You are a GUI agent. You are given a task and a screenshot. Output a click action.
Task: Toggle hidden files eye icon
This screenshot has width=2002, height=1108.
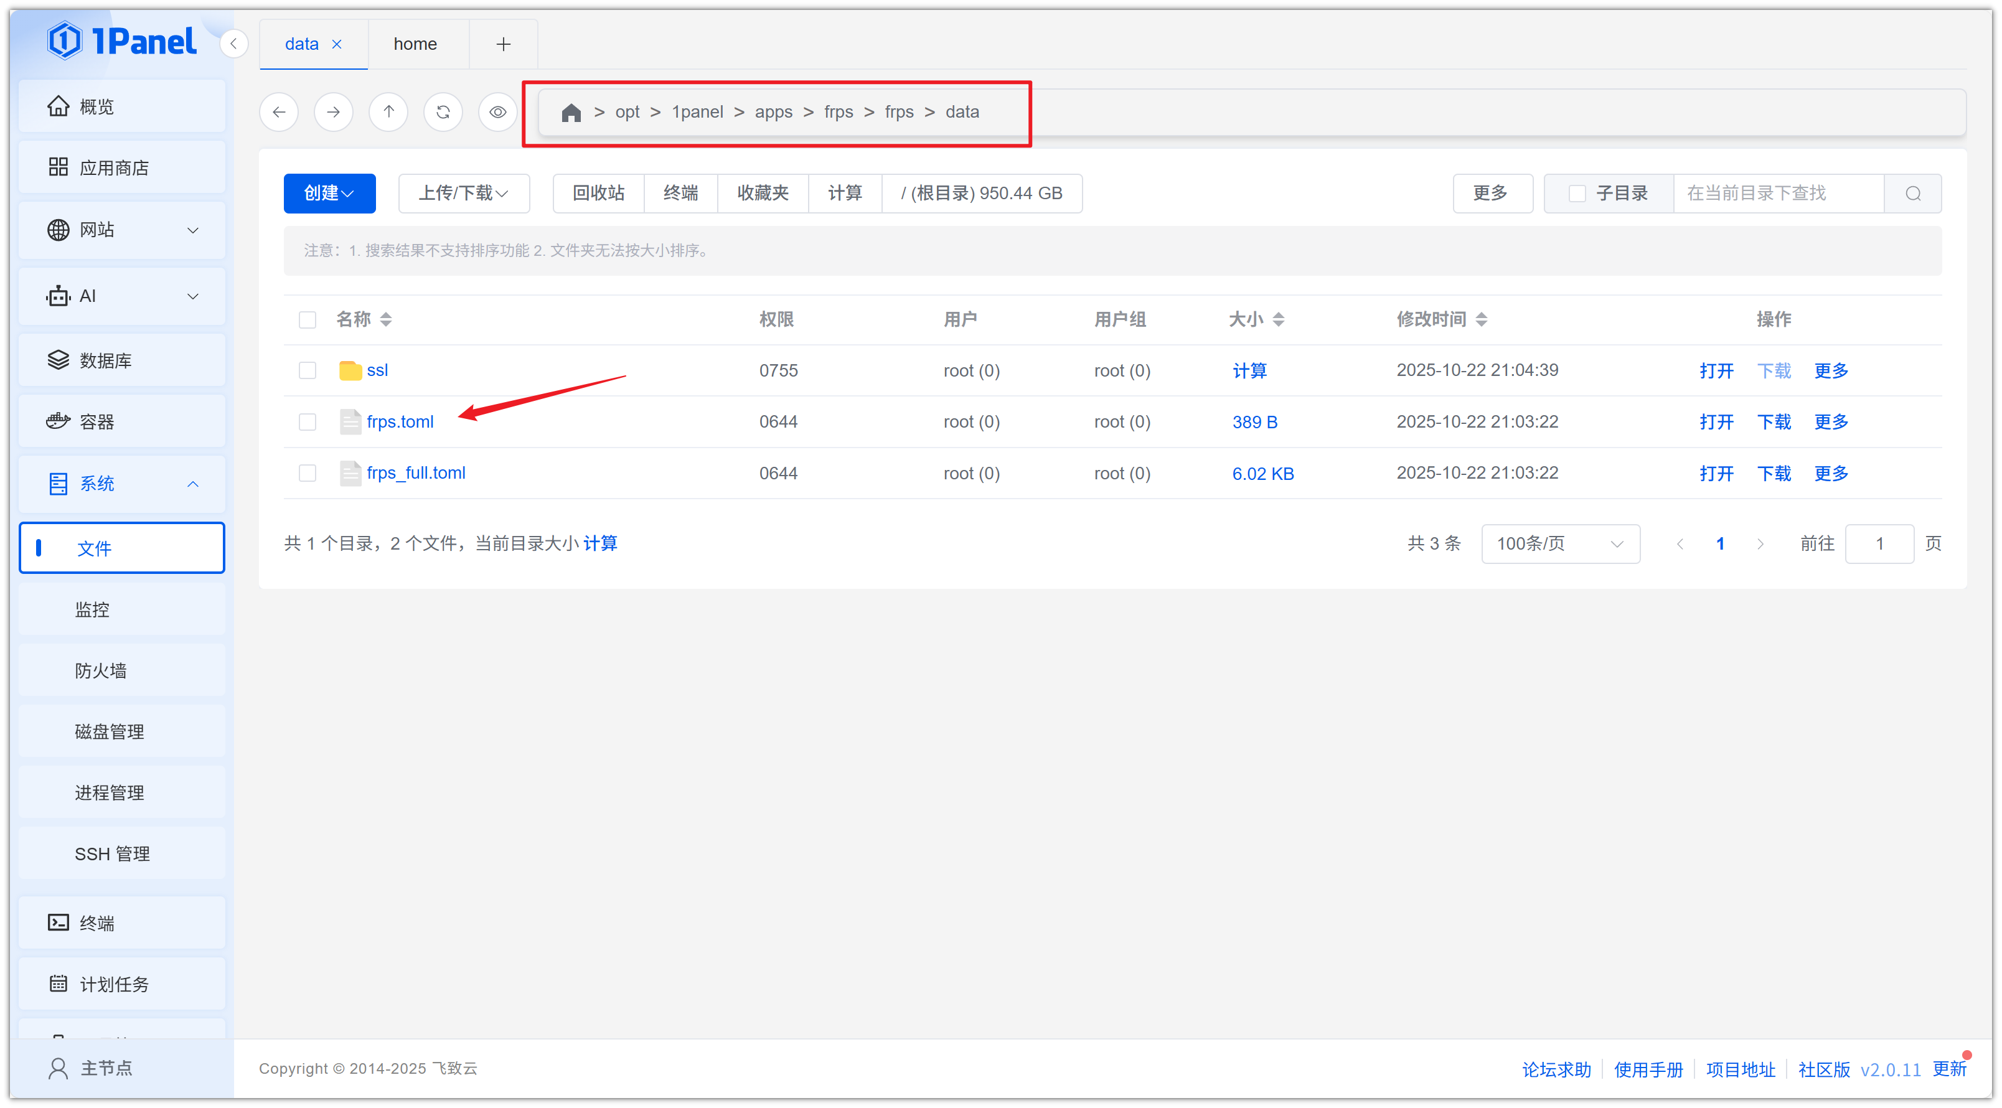point(497,112)
